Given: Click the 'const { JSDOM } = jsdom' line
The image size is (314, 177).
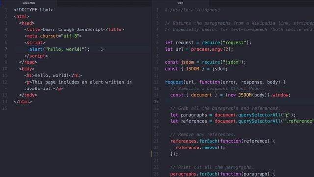Looking at the screenshot, I should 196,69.
